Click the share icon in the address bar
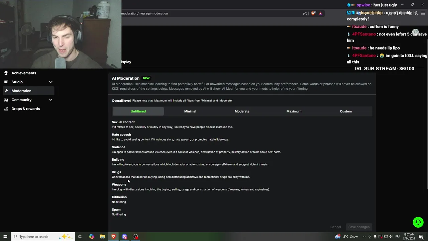The width and height of the screenshot is (428, 241). 305,13
